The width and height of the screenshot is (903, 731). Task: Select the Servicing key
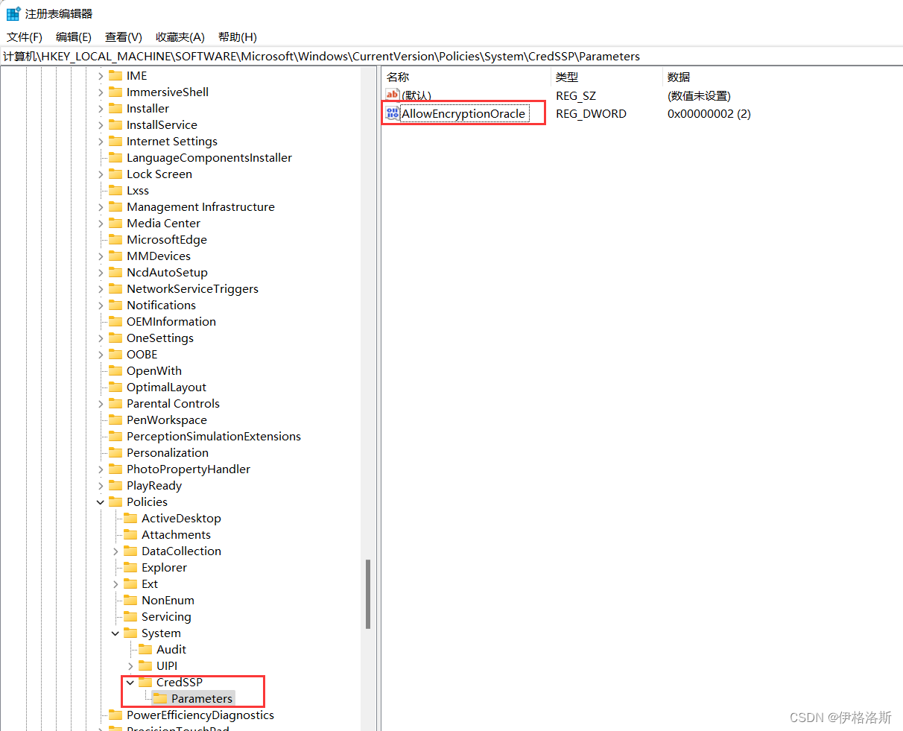coord(166,617)
